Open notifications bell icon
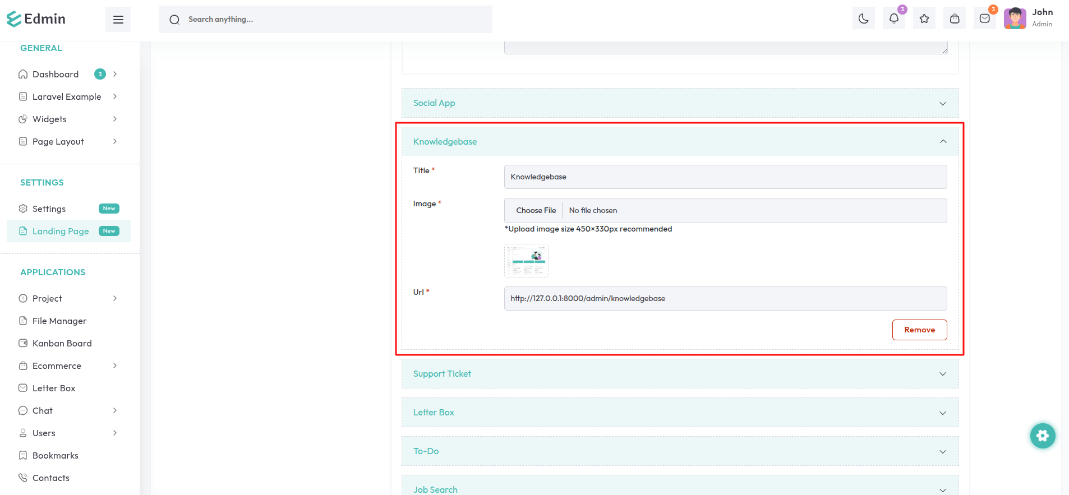 pos(893,19)
